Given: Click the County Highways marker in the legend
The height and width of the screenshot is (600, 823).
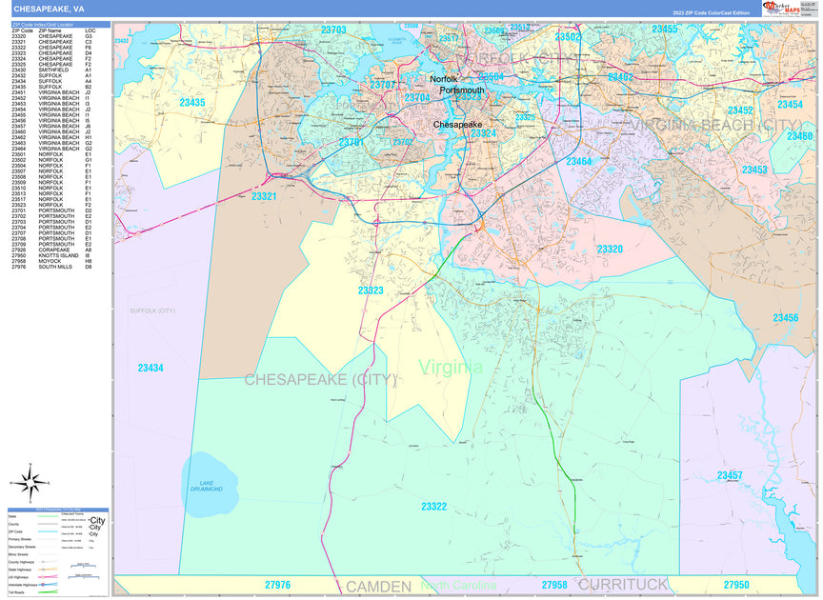Looking at the screenshot, I should point(44,562).
